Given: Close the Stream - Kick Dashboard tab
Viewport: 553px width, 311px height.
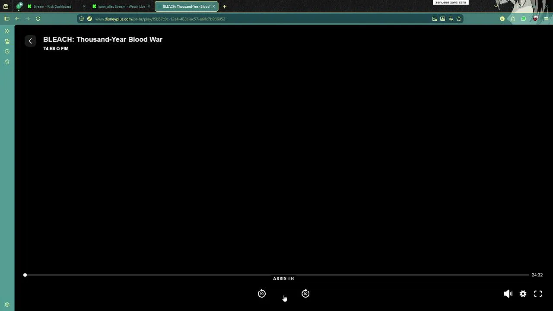Looking at the screenshot, I should 84,6.
